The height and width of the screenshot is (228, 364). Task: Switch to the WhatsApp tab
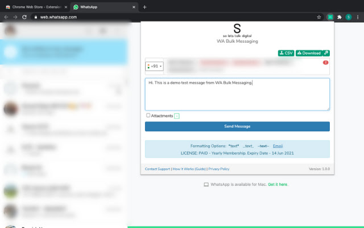click(x=104, y=7)
